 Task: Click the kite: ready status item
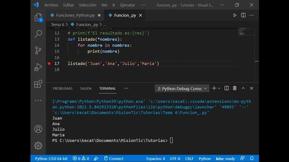click(225, 158)
